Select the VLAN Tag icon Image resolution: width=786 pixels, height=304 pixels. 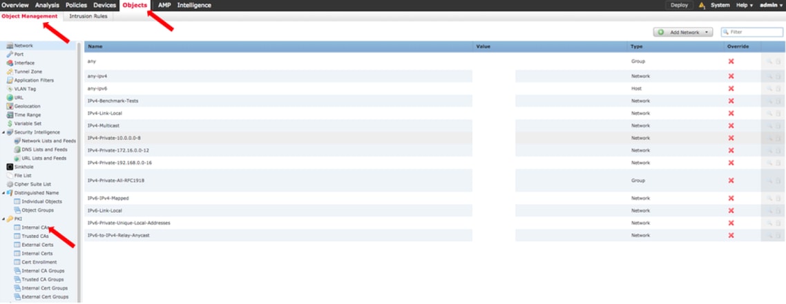[10, 89]
